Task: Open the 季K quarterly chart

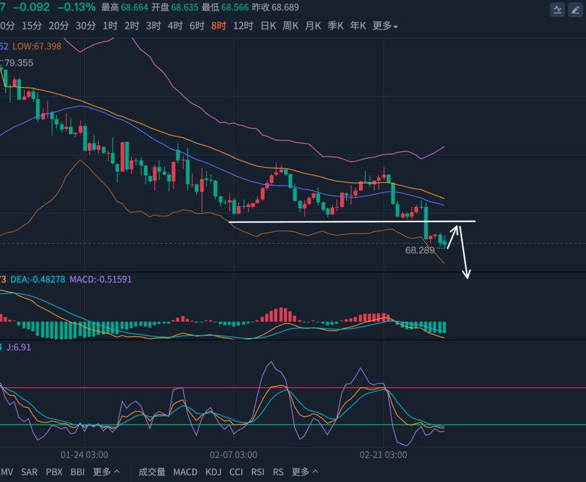Action: (x=336, y=26)
